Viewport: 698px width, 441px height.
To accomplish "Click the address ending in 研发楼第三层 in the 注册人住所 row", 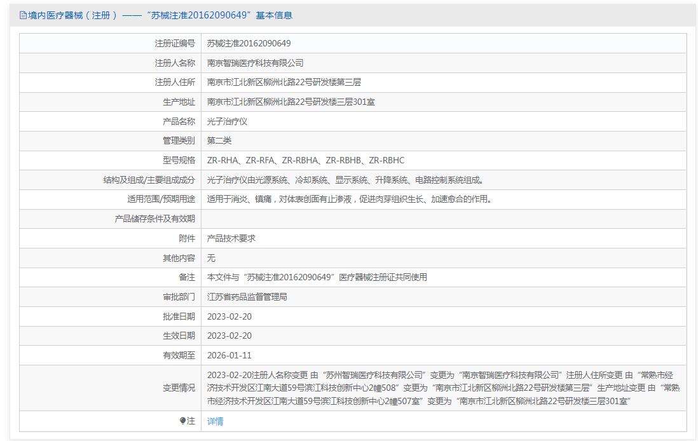I will 284,83.
